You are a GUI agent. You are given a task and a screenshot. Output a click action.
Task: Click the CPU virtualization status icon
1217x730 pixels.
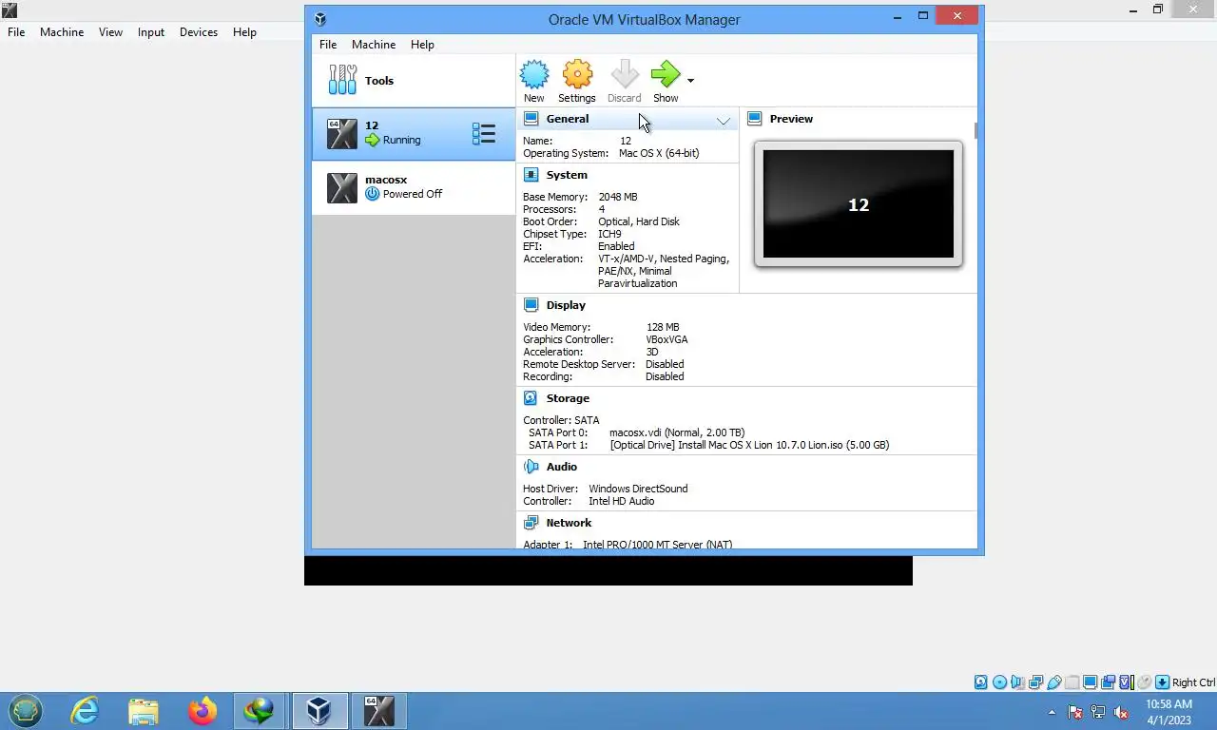tap(1126, 682)
